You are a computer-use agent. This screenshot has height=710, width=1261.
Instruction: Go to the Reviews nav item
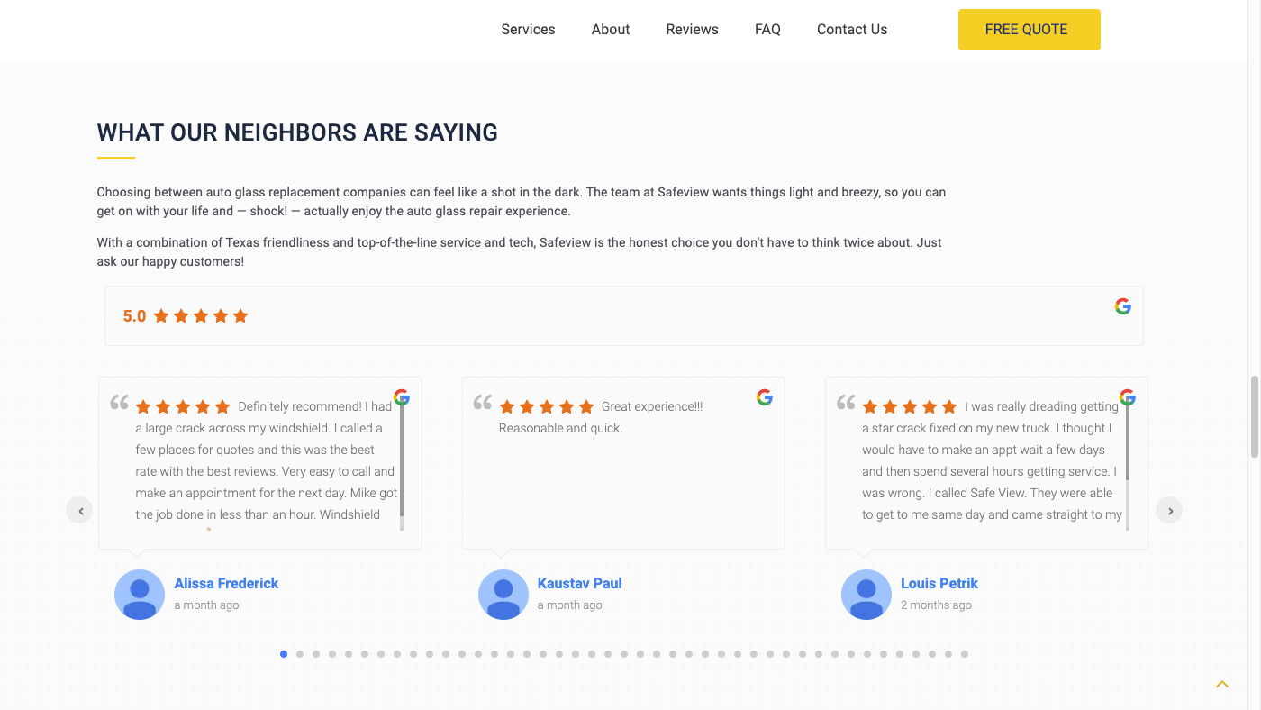[692, 30]
